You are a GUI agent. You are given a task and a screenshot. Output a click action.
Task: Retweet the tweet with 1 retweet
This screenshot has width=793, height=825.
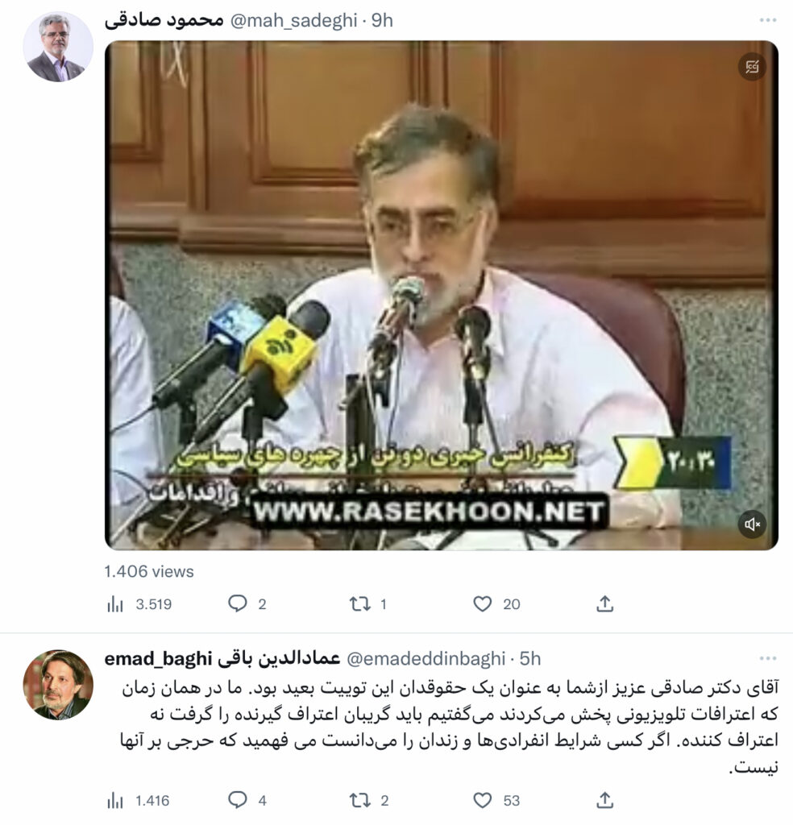pos(368,604)
